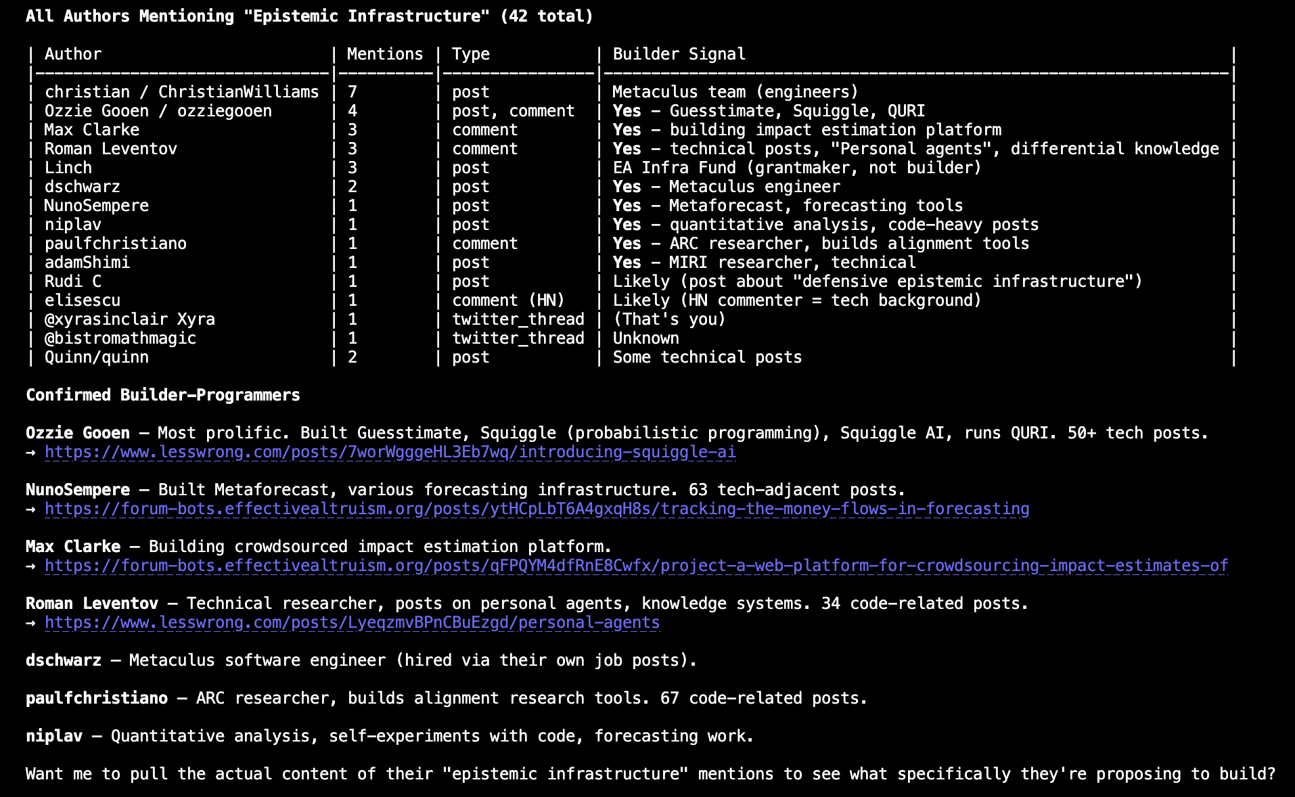The image size is (1295, 797).
Task: Click the 'Confirmed Builder-Programmers' heading
Action: tap(163, 395)
